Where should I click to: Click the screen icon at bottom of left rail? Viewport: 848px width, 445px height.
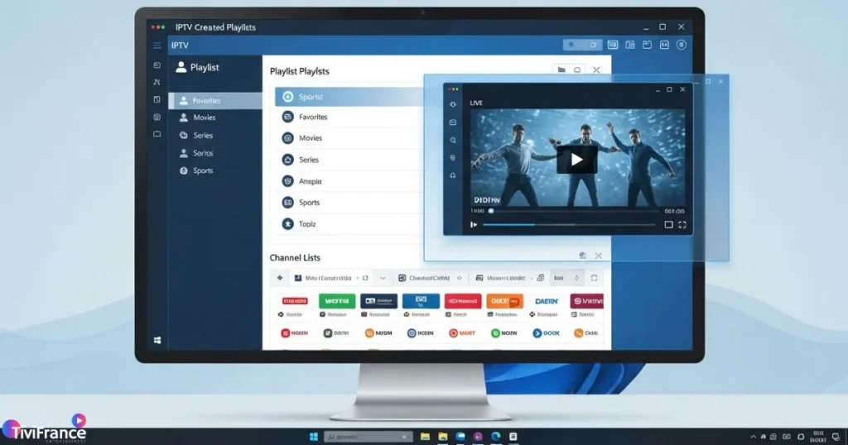point(157,134)
